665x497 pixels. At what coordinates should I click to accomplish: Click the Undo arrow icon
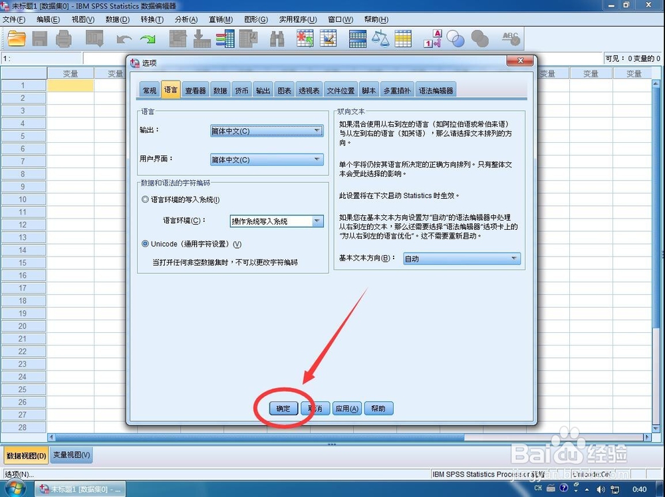(124, 39)
